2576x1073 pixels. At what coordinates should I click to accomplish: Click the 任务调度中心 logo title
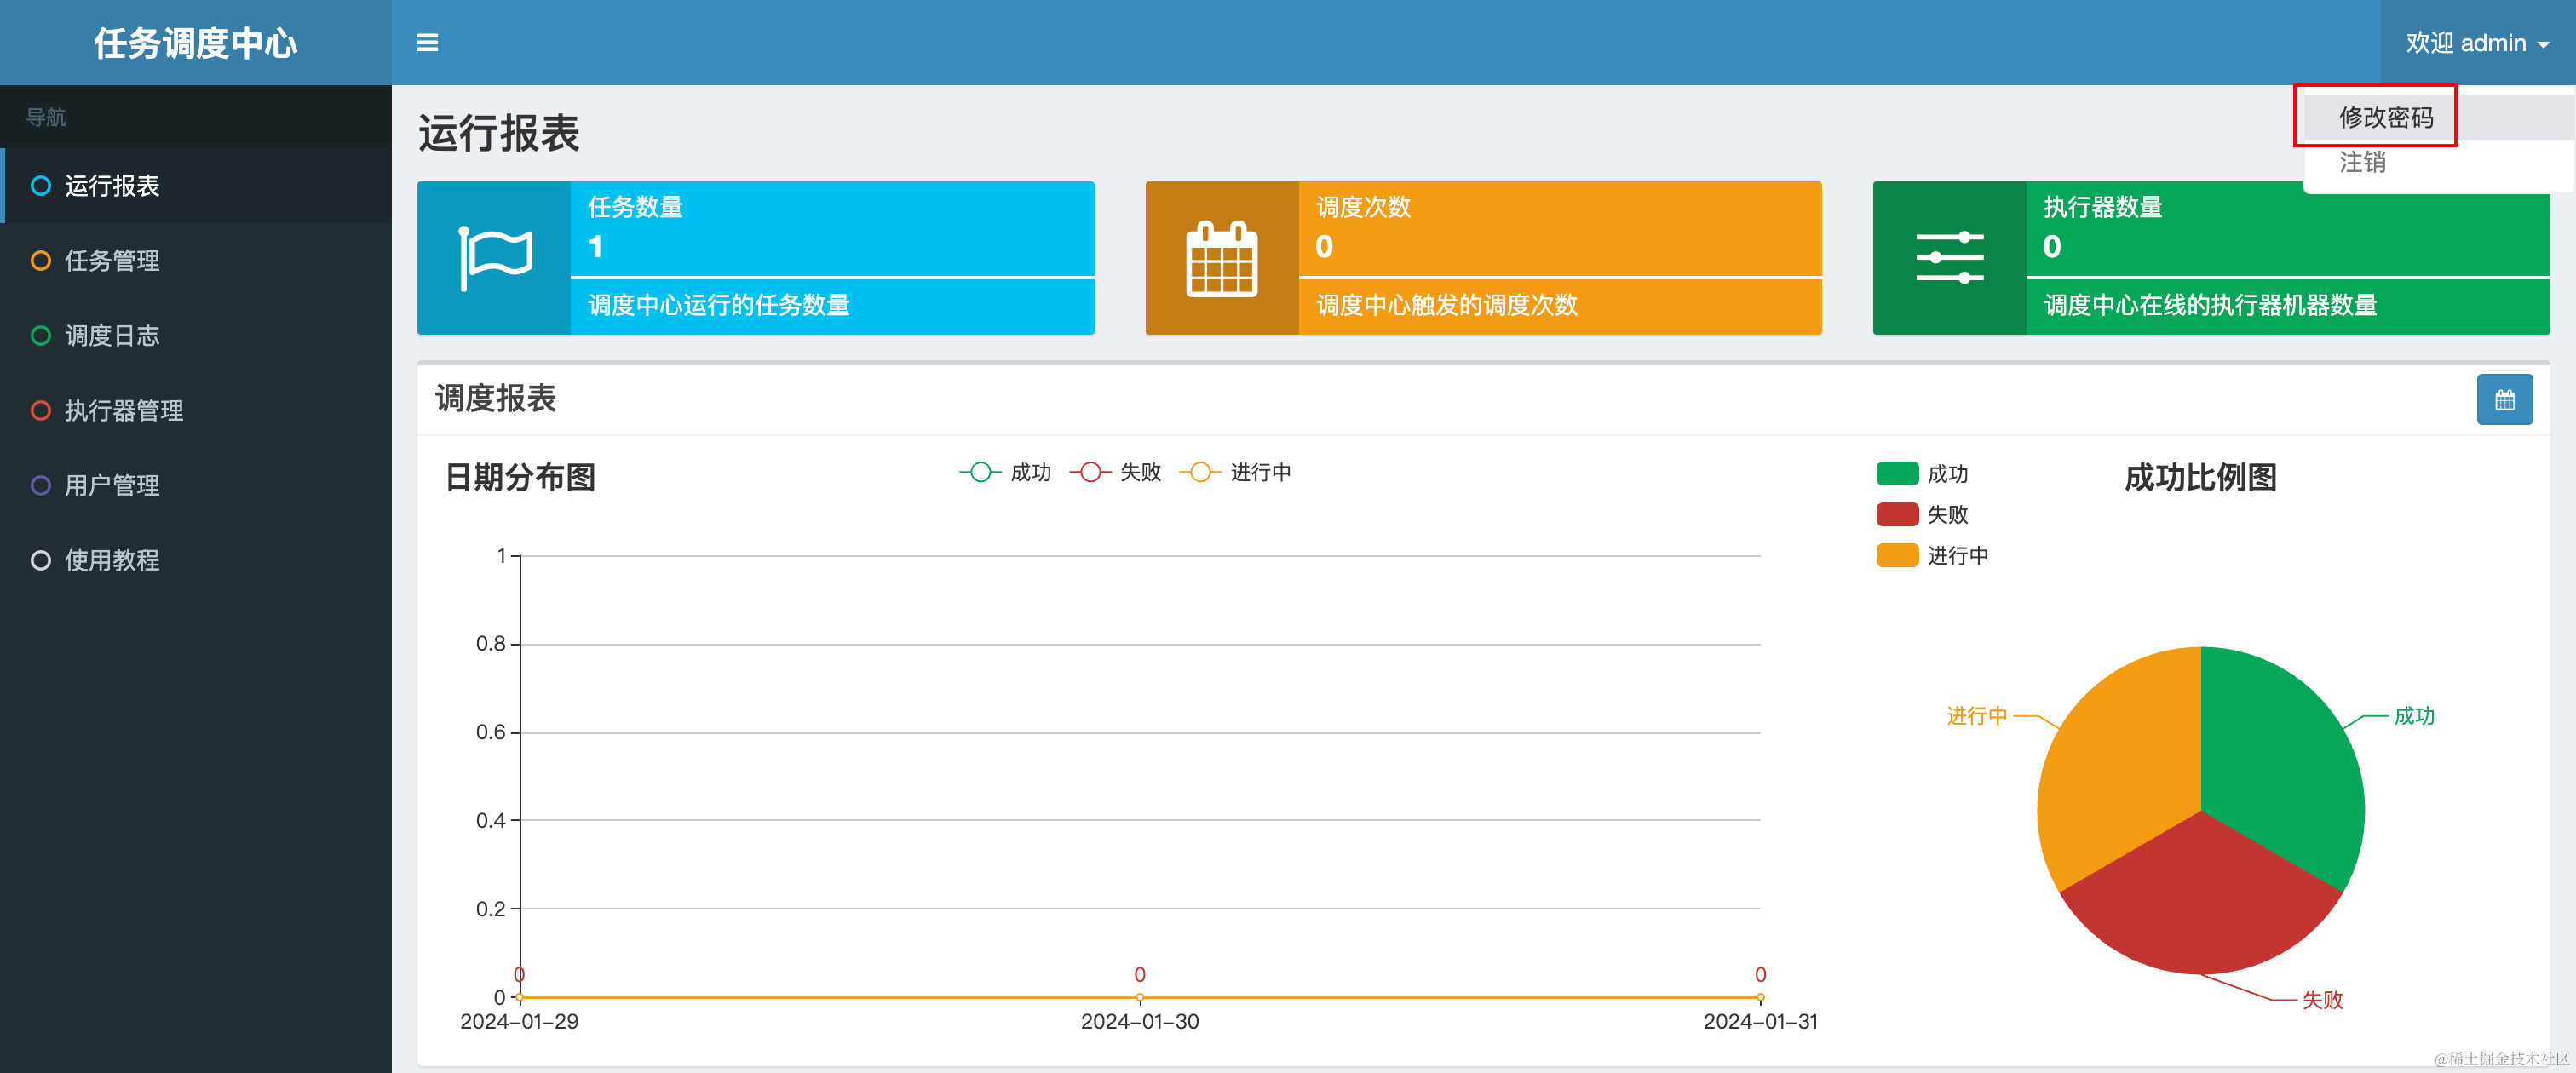(196, 43)
